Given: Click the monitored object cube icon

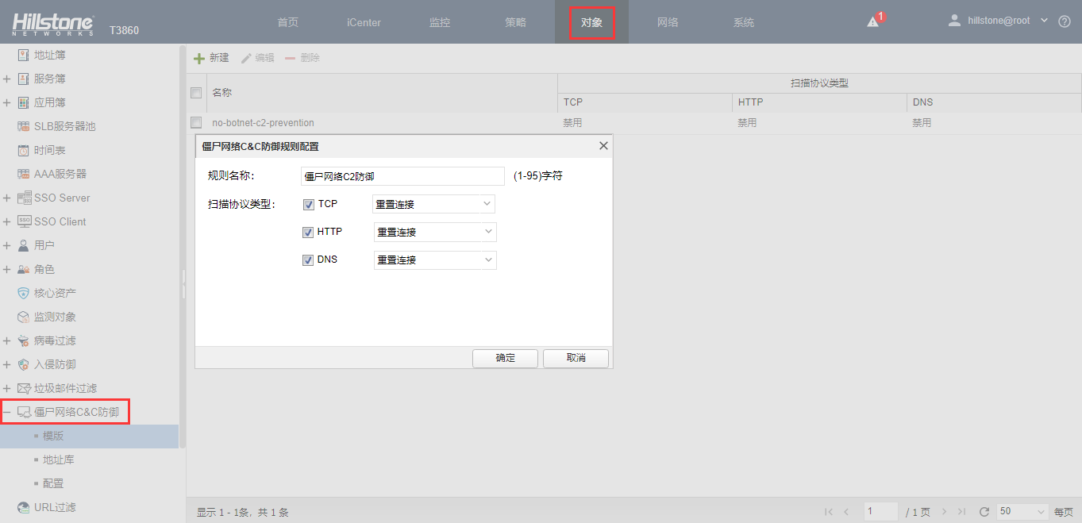Looking at the screenshot, I should point(24,317).
